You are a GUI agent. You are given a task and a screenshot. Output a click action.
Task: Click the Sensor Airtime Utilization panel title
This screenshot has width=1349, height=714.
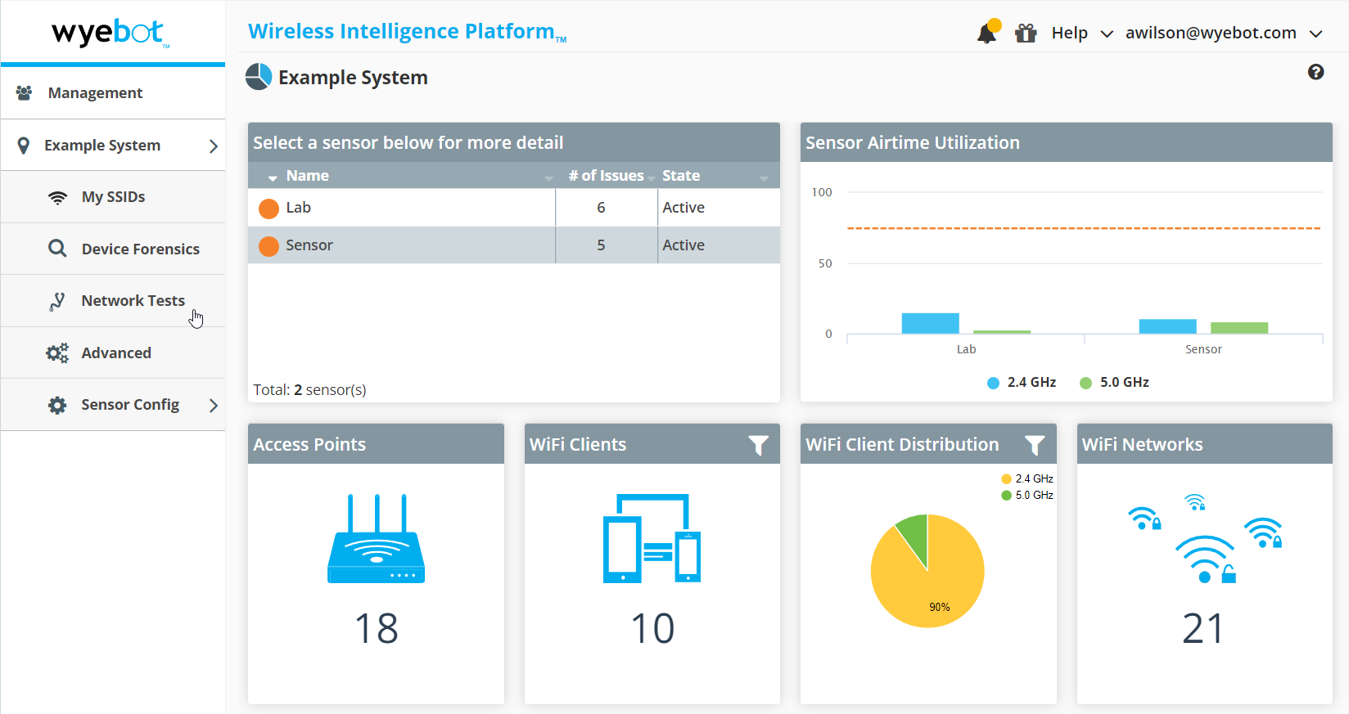(x=913, y=142)
